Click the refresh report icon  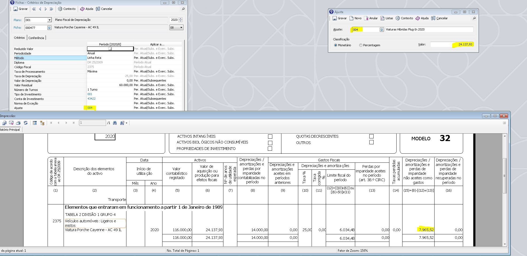(x=26, y=123)
